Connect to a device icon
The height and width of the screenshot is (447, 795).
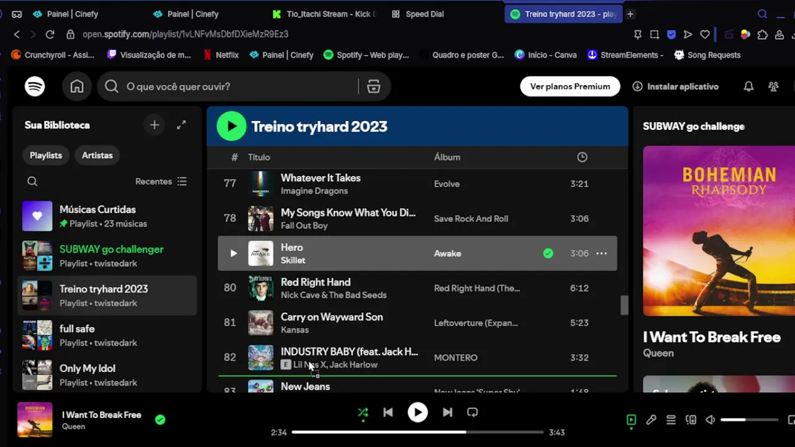coord(691,420)
